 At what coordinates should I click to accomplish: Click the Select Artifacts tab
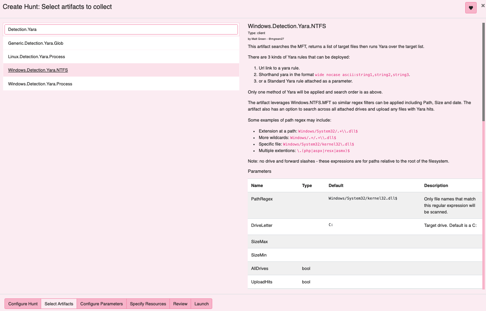click(x=59, y=304)
